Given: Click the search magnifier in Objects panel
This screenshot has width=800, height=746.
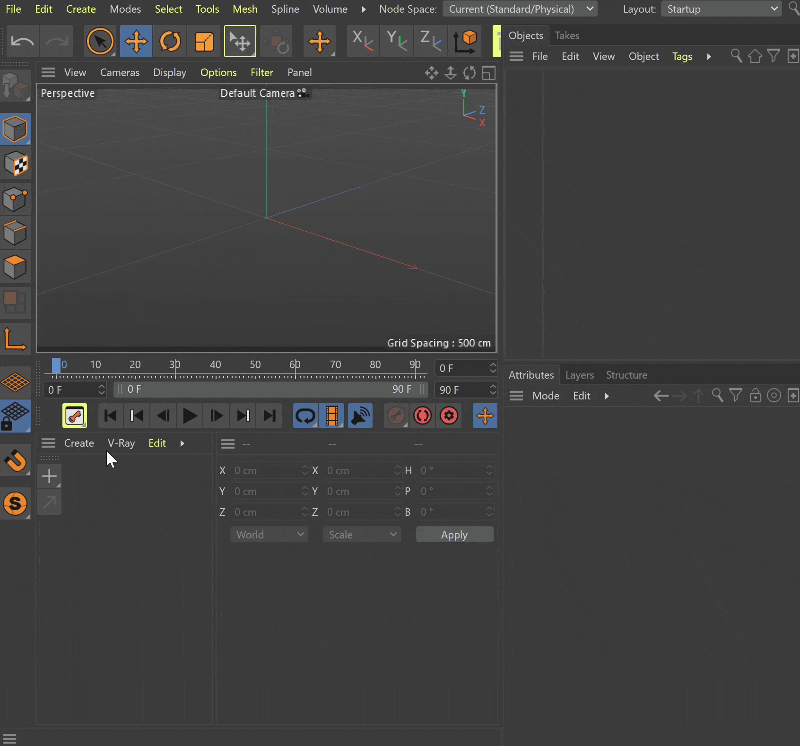Looking at the screenshot, I should point(736,56).
